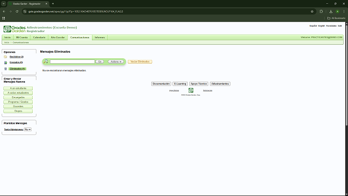Image resolution: width=348 pixels, height=196 pixels.
Task: Click the Go search button
Action: click(x=100, y=62)
